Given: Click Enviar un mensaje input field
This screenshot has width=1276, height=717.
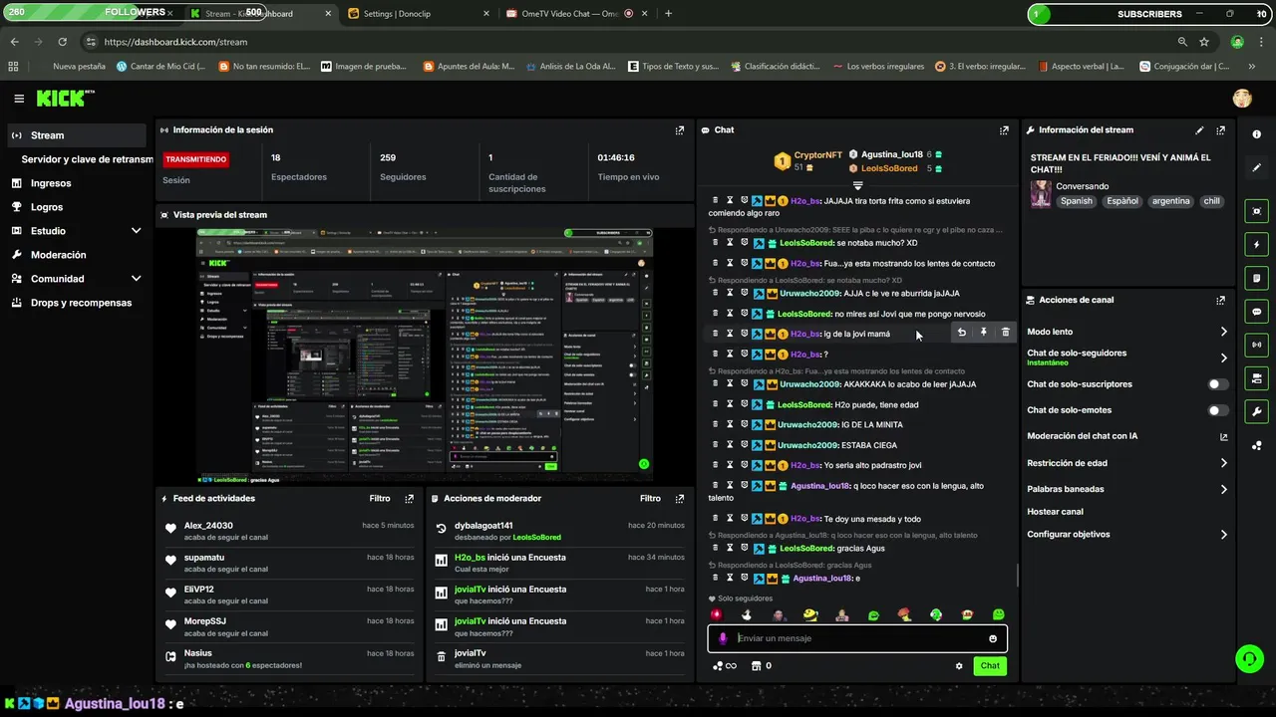Looking at the screenshot, I should coord(857,638).
